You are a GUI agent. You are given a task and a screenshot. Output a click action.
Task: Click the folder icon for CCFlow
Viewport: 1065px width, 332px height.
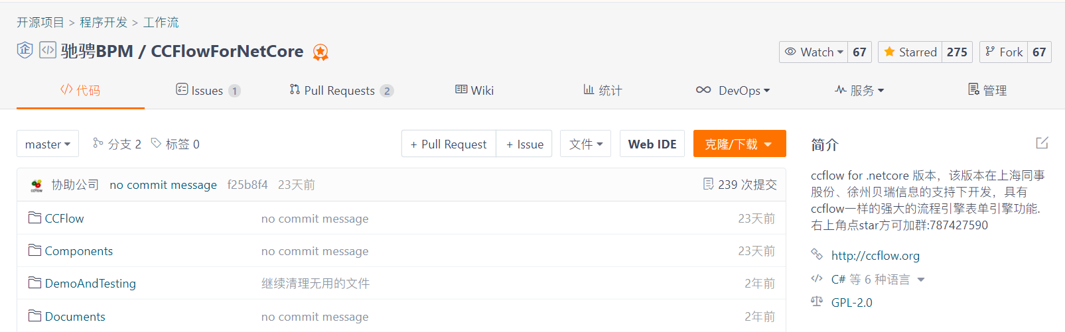pos(35,218)
